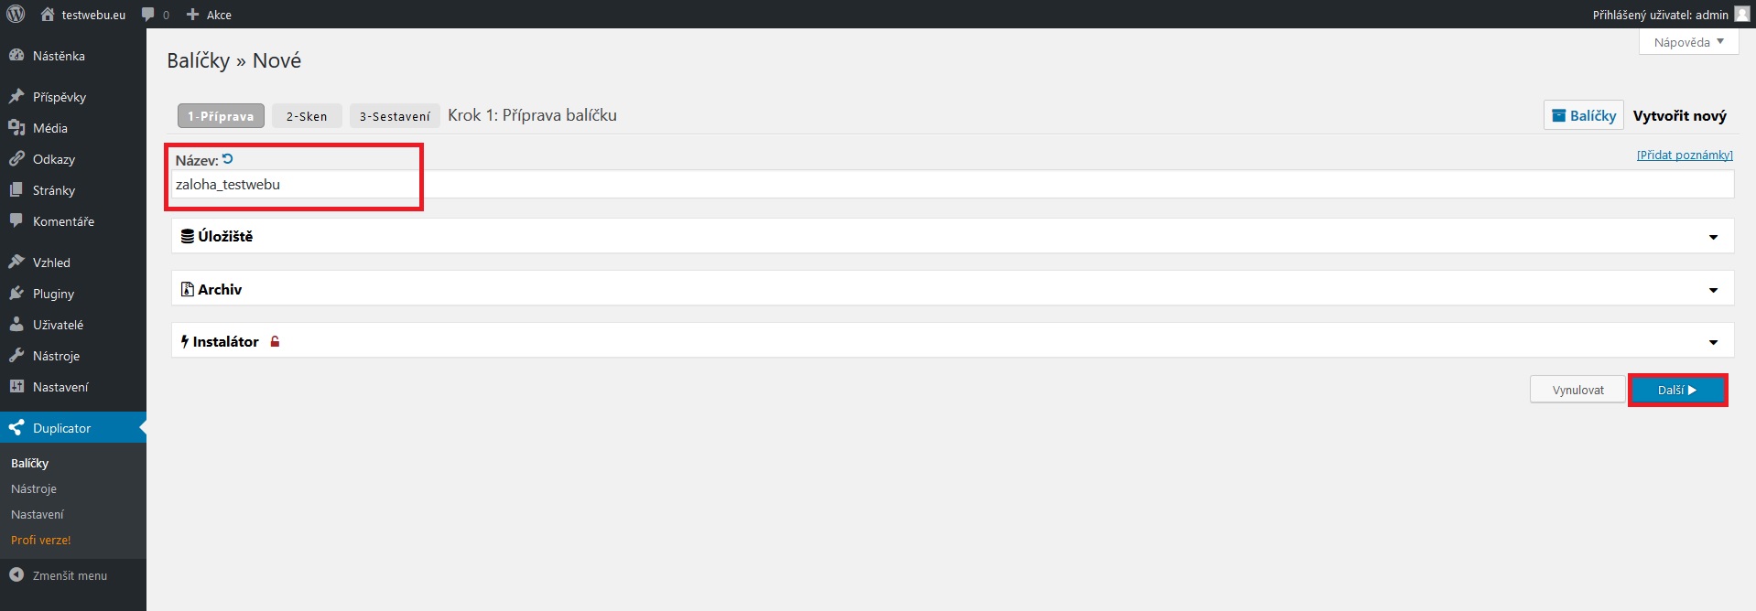Open the comments bubble icon in the admin bar
Viewport: 1756px width, 611px height.
click(148, 15)
